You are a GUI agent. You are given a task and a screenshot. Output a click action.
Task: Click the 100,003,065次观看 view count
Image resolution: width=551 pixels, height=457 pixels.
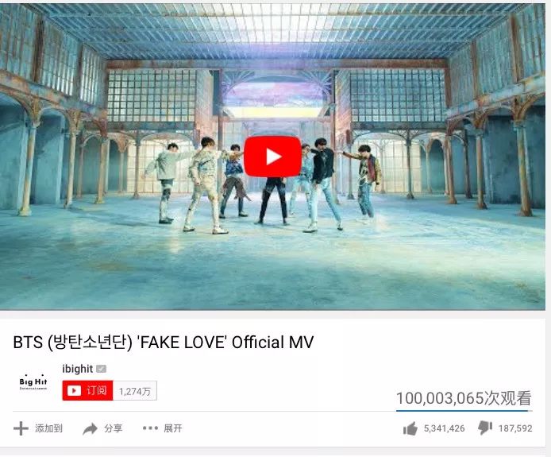click(464, 398)
